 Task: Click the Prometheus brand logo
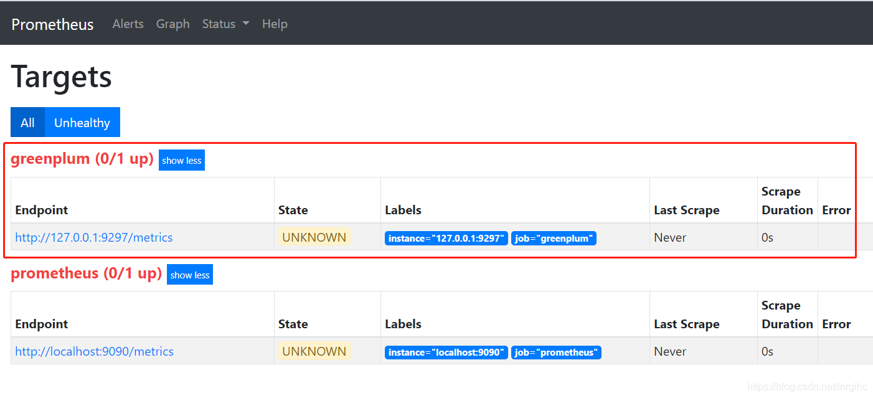(52, 24)
